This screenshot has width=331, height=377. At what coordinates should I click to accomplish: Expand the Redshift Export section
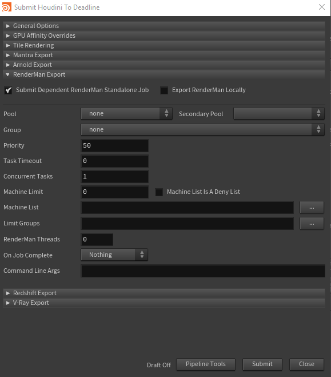pos(164,293)
